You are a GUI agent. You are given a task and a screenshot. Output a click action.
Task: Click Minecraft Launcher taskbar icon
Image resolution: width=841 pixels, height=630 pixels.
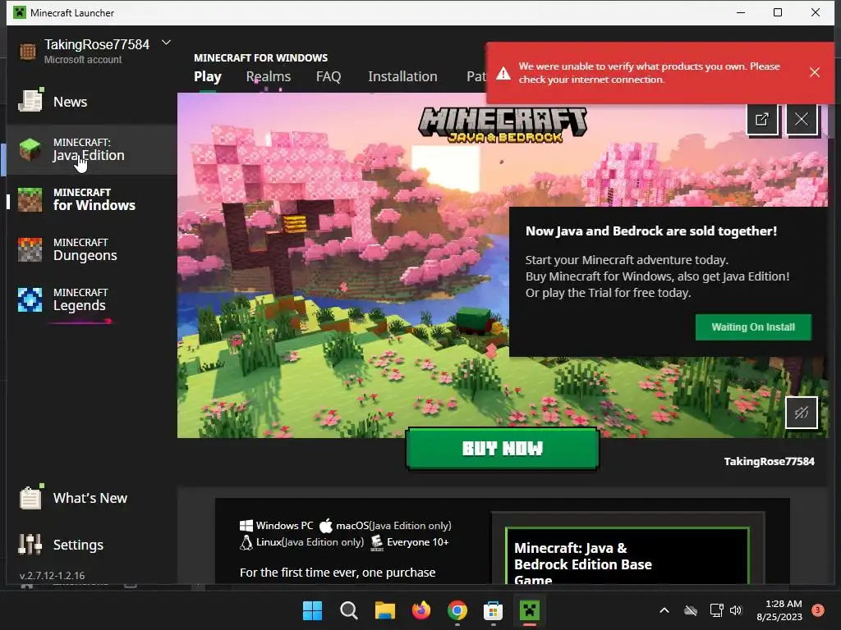pyautogui.click(x=530, y=610)
